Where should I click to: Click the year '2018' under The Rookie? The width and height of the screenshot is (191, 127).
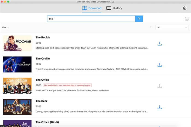38,43
